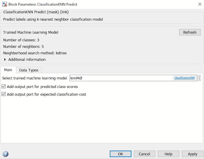Apply the block parameter changes
Screen dimensions: 204x159
[x=192, y=154]
